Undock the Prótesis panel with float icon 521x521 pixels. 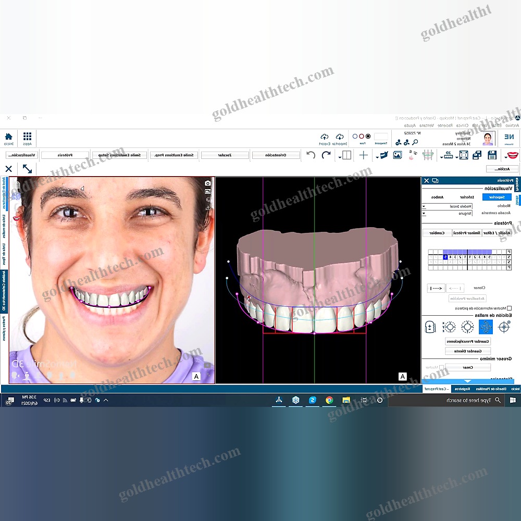click(435, 180)
